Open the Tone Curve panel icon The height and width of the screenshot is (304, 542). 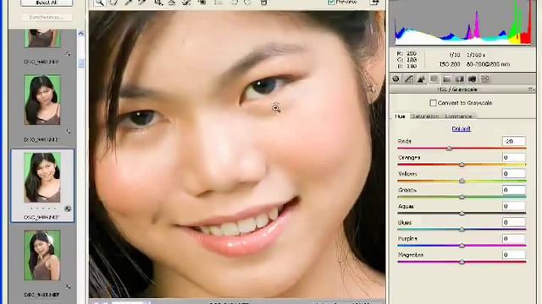point(408,79)
